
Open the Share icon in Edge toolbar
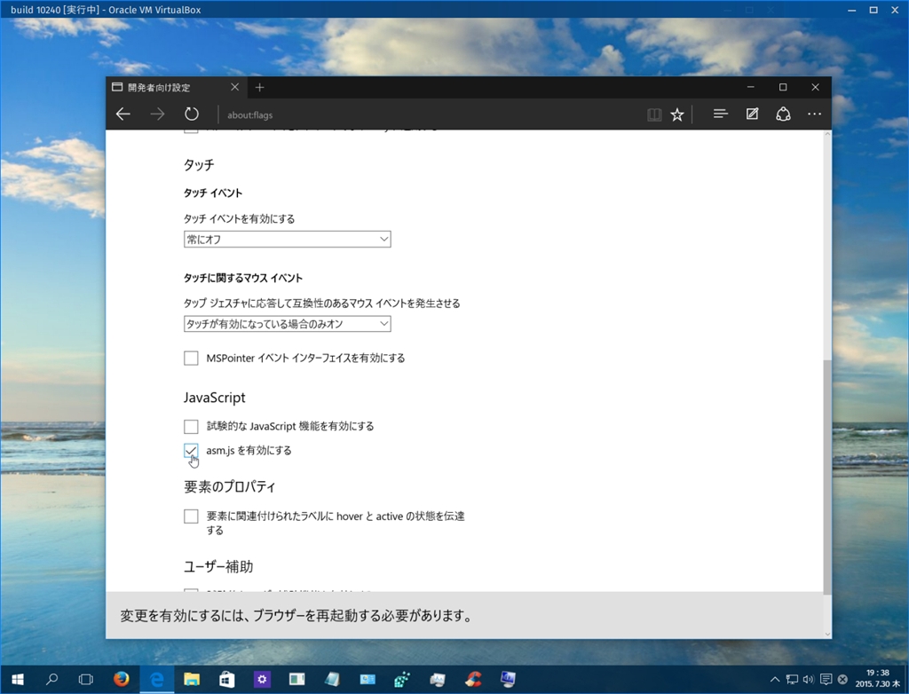click(783, 114)
